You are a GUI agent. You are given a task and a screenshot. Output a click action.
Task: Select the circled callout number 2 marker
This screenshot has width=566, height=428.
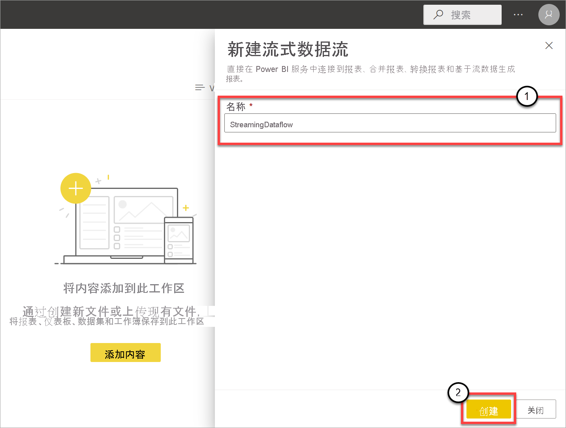pyautogui.click(x=458, y=392)
